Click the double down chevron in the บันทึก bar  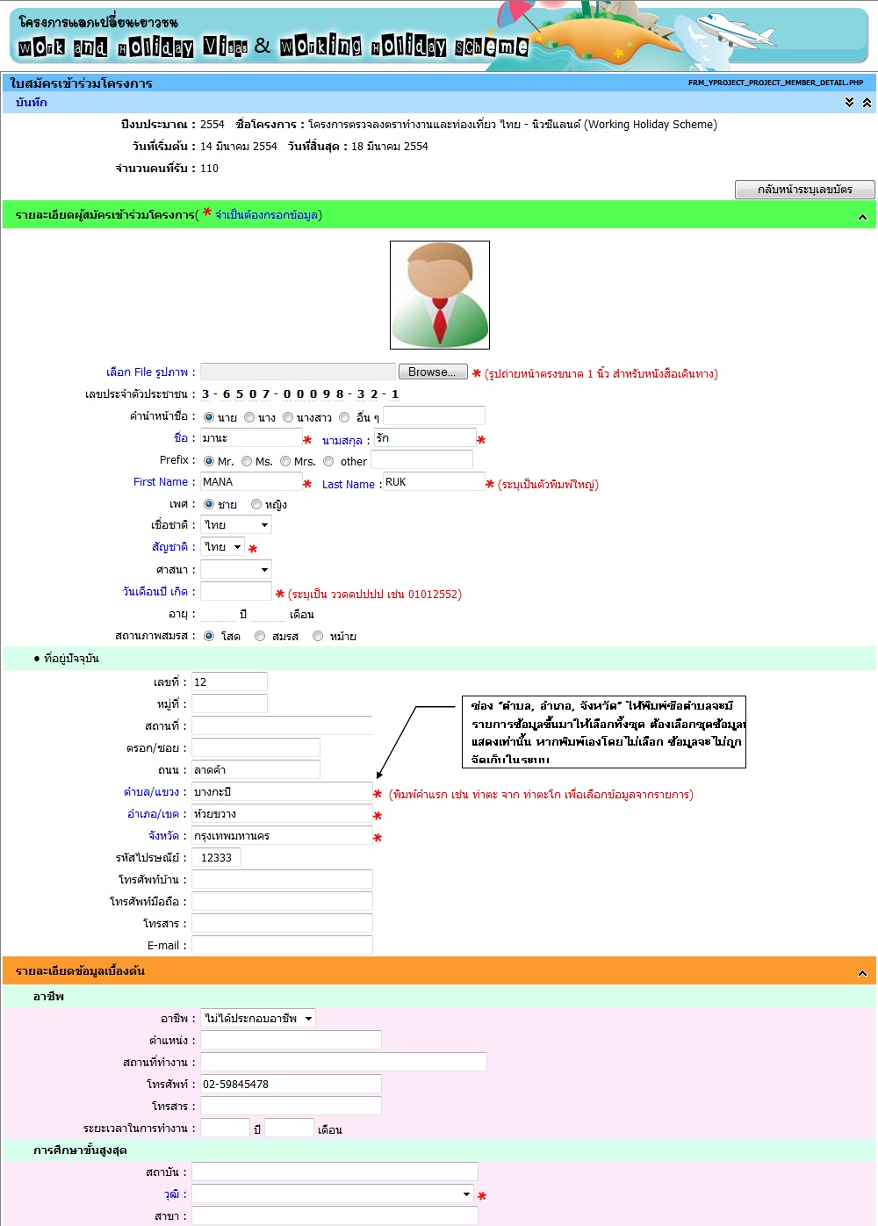click(x=849, y=103)
